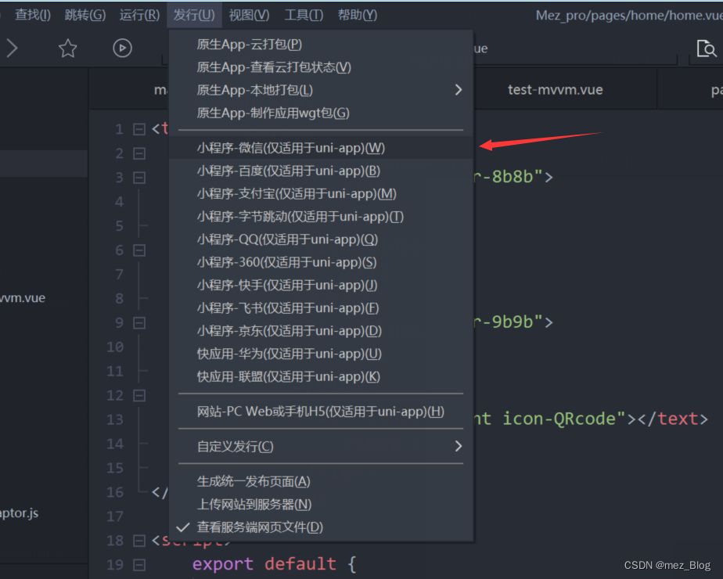
Task: Select 网站-PC Web或手机H5(仅适用于uni-app)(H)
Action: click(x=321, y=412)
